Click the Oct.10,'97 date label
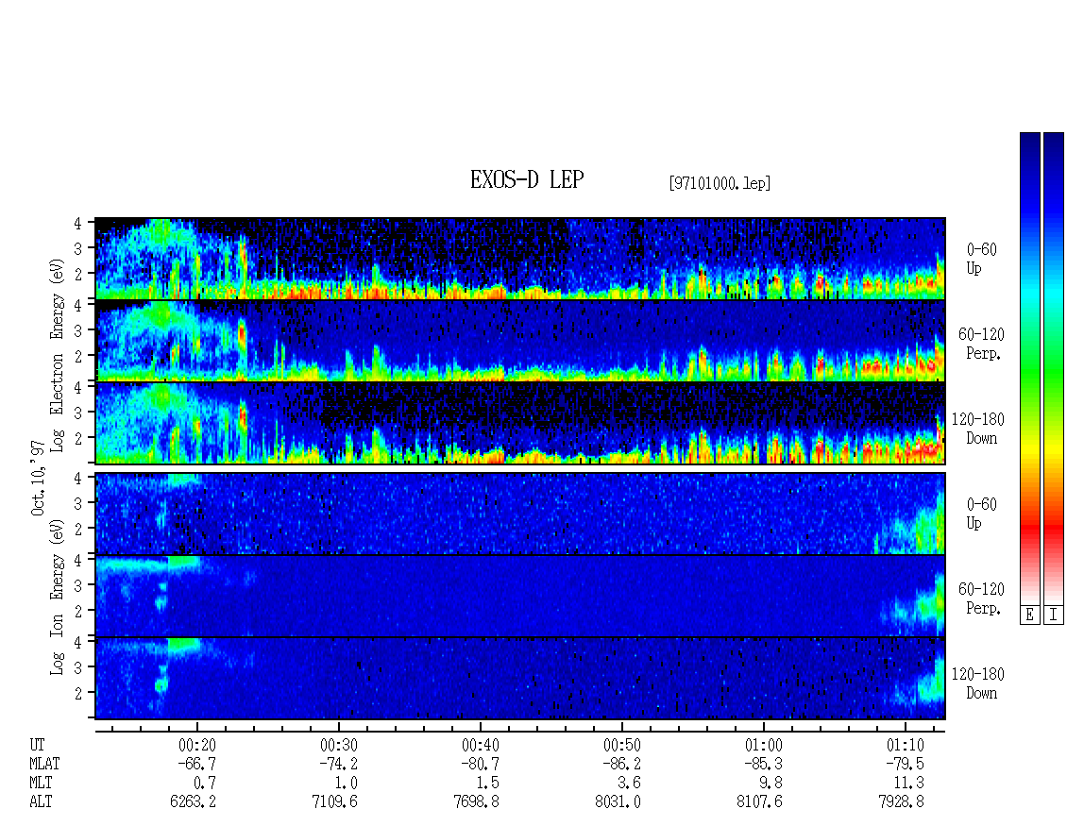Viewport: 1067px width, 826px height. [38, 478]
